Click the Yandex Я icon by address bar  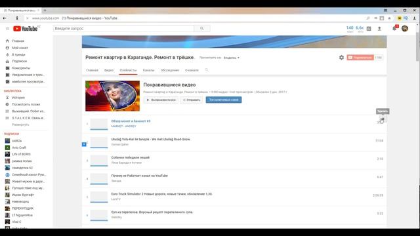[x=17, y=18]
